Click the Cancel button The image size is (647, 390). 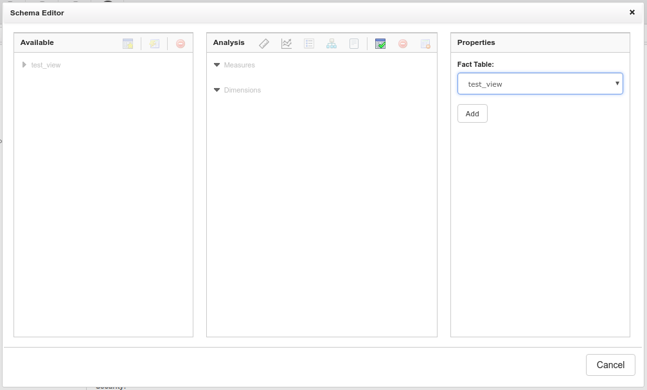(x=610, y=365)
